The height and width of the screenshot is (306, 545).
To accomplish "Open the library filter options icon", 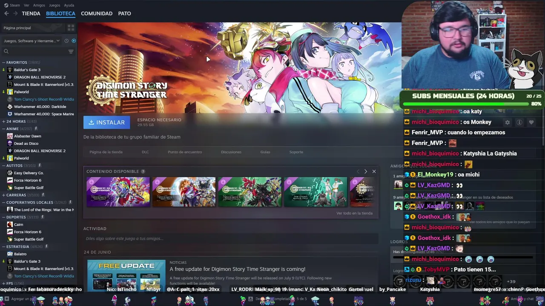I will click(x=71, y=51).
